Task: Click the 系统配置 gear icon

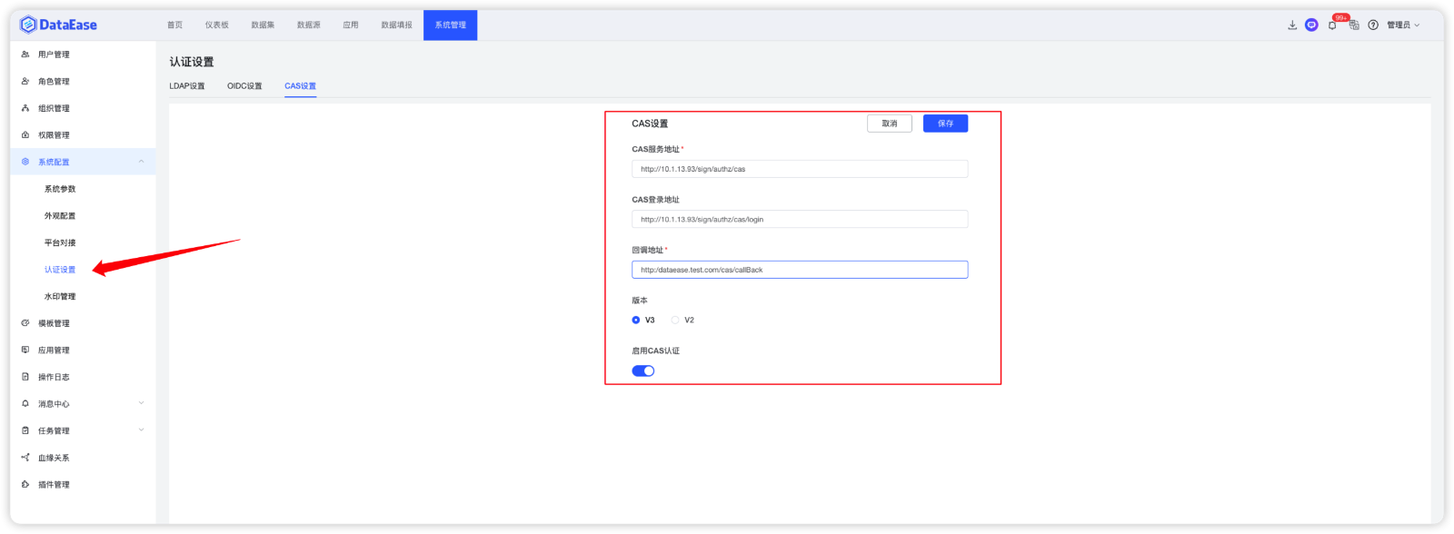Action: point(25,162)
